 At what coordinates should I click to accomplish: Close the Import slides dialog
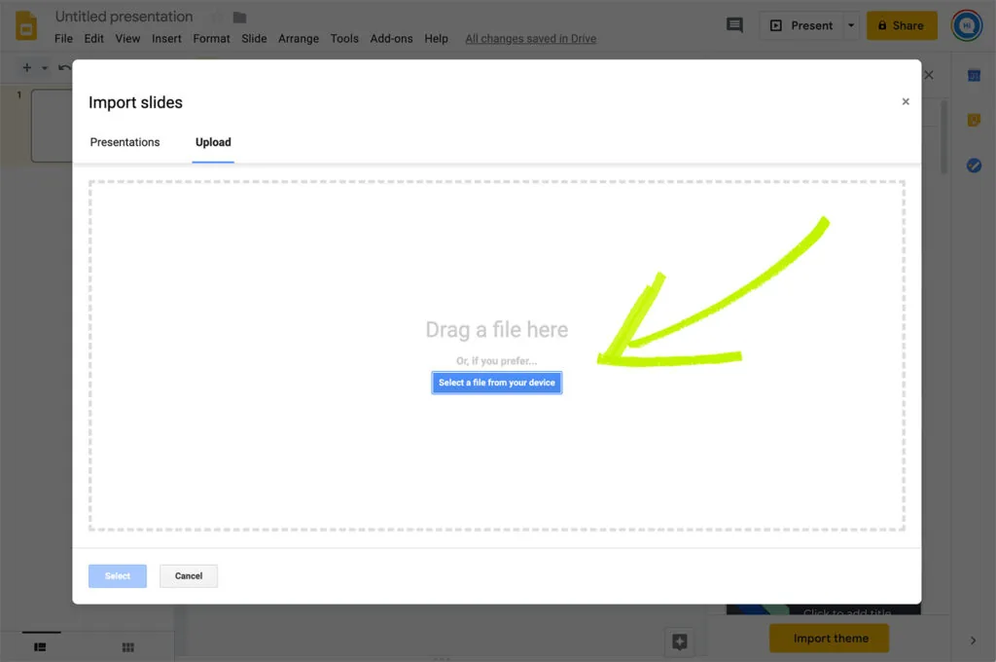point(906,102)
